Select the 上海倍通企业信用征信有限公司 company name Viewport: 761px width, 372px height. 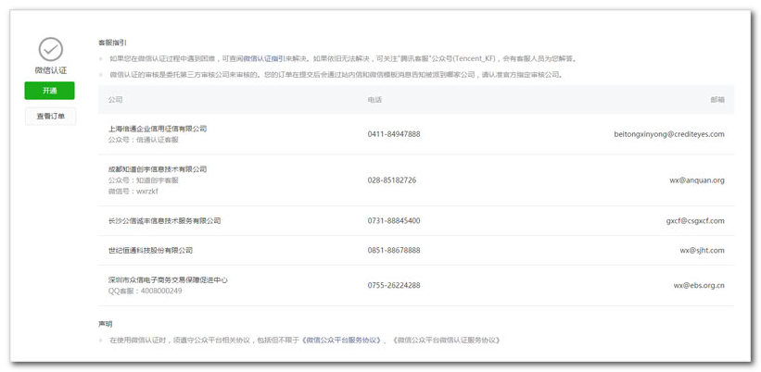pos(158,129)
